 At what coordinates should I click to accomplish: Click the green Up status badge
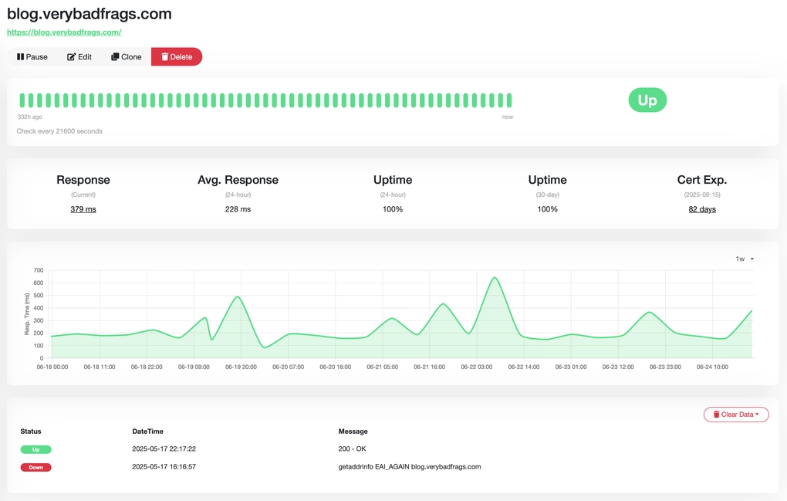647,100
